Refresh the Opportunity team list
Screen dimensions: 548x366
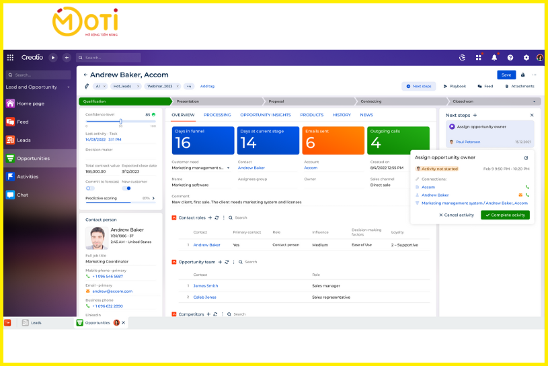[x=227, y=262]
